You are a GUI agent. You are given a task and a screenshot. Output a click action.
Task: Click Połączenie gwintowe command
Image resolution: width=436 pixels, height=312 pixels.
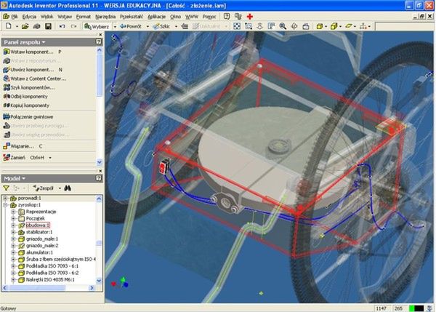pos(28,116)
